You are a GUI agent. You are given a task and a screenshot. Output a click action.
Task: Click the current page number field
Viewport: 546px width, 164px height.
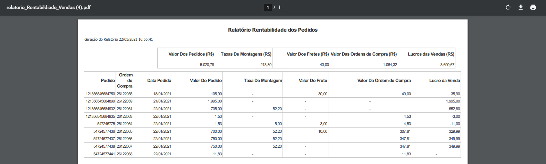[x=268, y=7]
